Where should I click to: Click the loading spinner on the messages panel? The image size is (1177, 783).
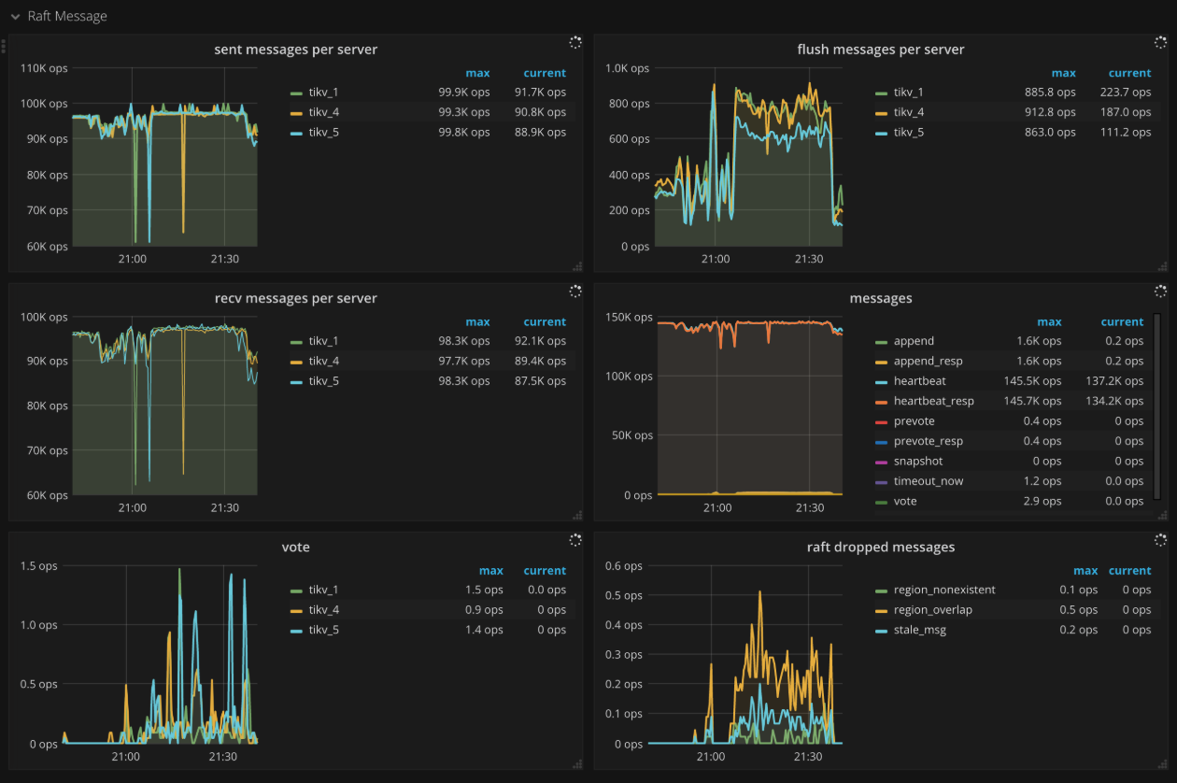click(1159, 291)
